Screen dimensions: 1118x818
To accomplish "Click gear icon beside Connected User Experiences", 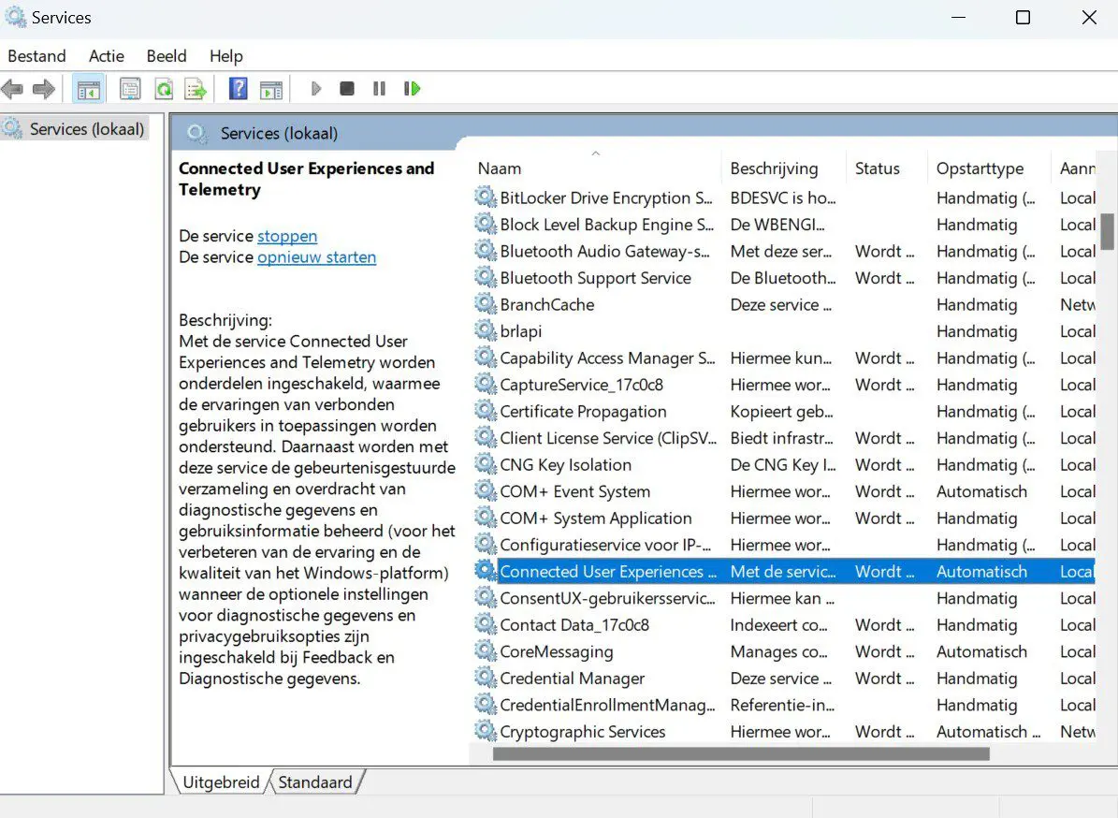I will [486, 571].
